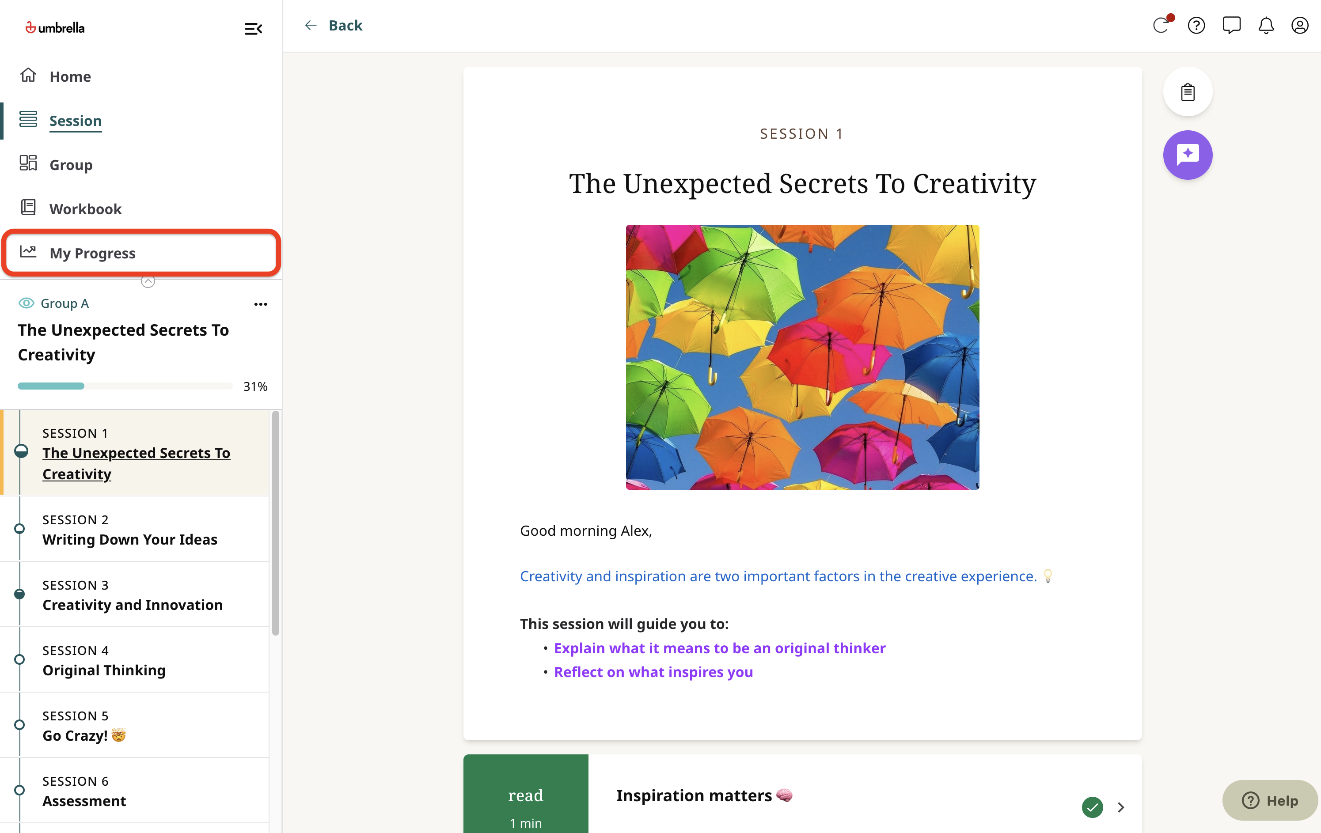The height and width of the screenshot is (833, 1321).
Task: Click the Session 5 progress marker circle
Action: click(x=19, y=724)
